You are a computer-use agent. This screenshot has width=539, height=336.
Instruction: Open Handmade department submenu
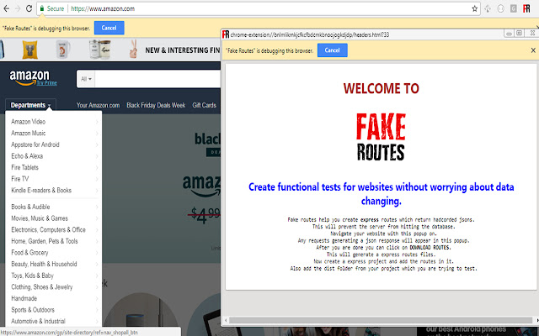[x=54, y=298]
